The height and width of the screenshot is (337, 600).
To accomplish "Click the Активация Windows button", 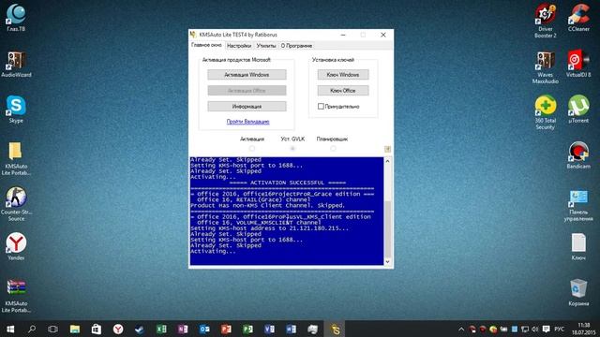I will pos(247,75).
